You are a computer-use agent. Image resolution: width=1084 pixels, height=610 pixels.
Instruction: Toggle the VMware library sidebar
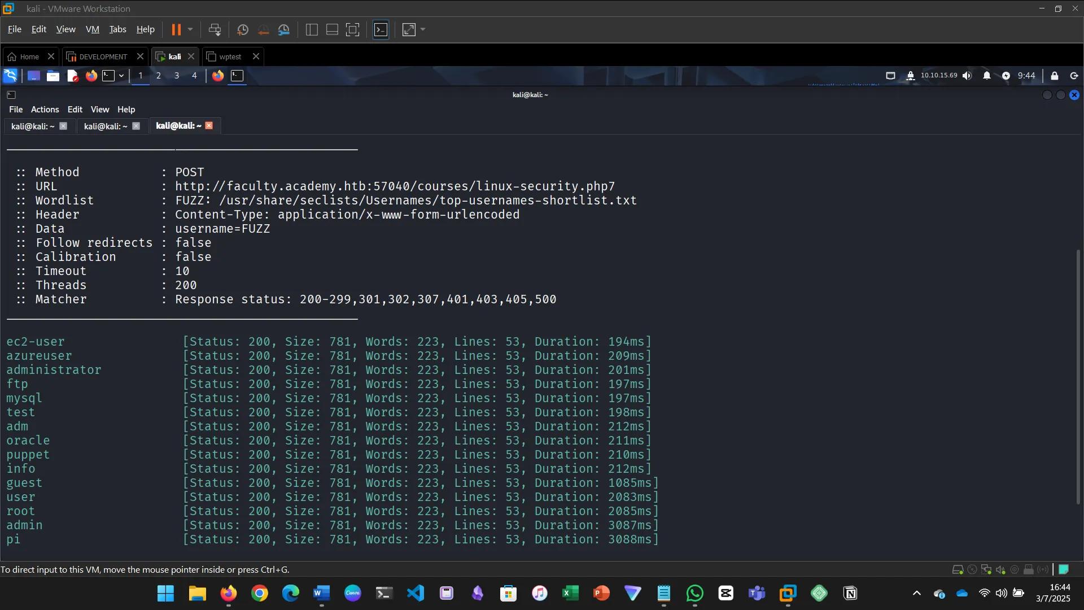(x=312, y=30)
